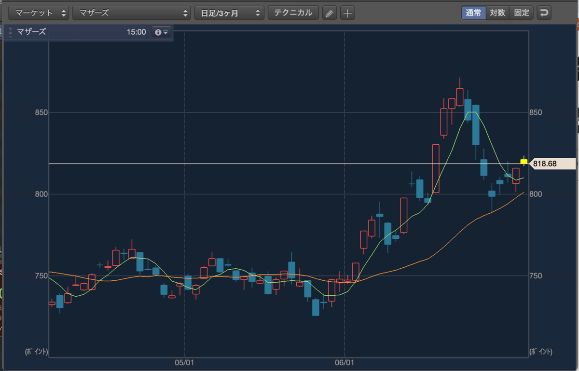Click the 850 label on right axis
This screenshot has width=579, height=371.
536,112
